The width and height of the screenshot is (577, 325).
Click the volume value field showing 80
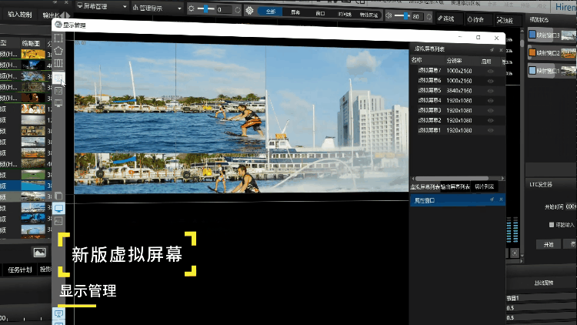[x=417, y=17]
